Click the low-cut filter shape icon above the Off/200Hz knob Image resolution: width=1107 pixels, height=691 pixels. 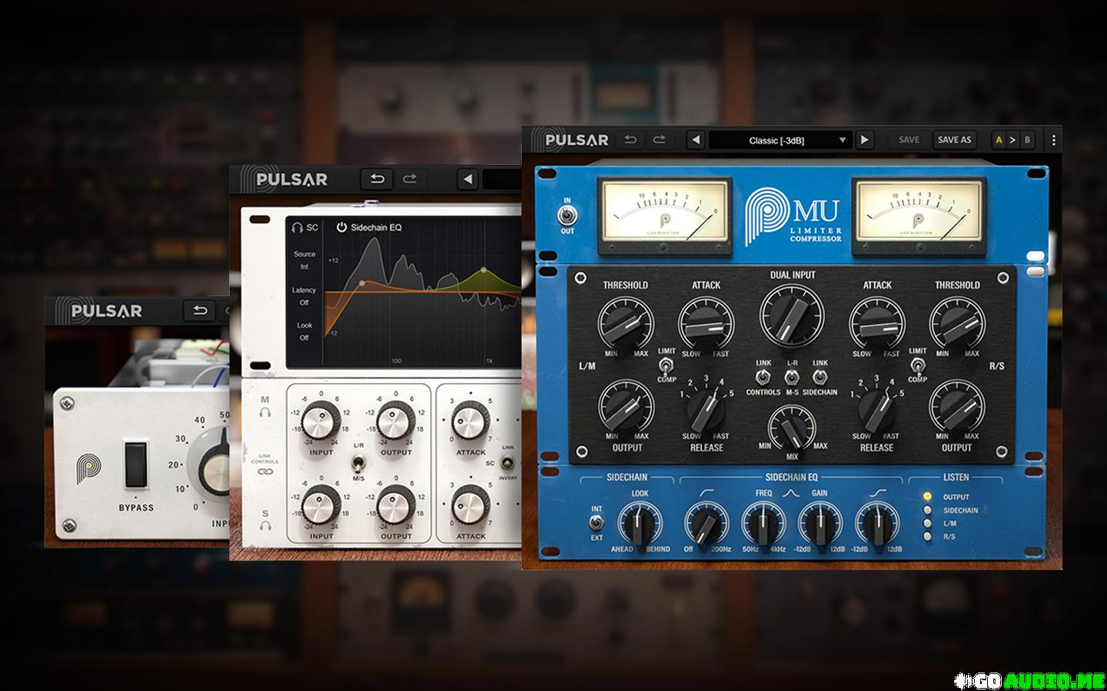tap(706, 494)
